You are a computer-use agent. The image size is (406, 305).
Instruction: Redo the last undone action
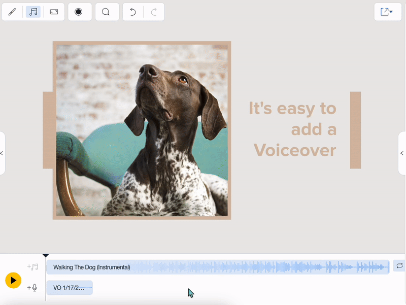pyautogui.click(x=154, y=12)
